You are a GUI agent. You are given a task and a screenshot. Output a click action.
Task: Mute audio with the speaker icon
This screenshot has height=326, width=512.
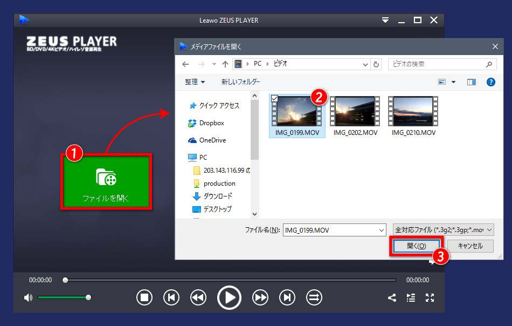click(27, 297)
